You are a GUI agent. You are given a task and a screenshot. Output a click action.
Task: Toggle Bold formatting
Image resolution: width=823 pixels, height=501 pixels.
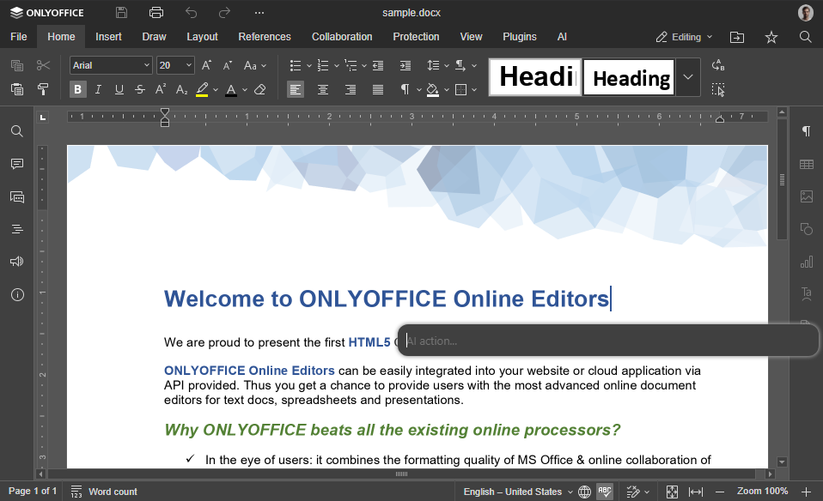(x=78, y=89)
